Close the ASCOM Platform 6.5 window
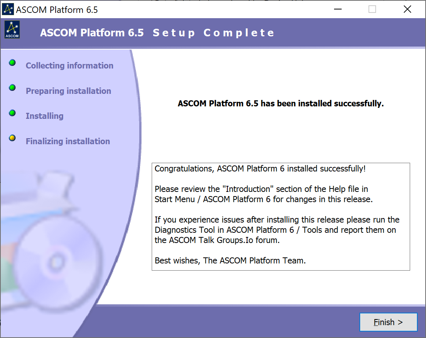This screenshot has width=426, height=338. point(407,9)
